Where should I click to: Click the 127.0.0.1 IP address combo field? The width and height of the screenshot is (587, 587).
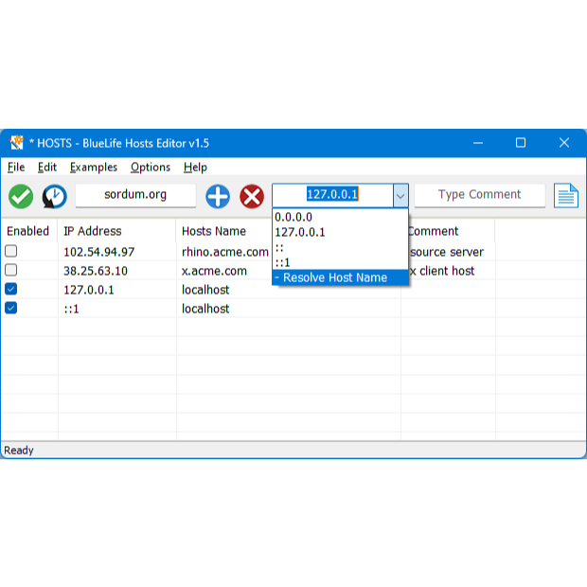tap(332, 195)
